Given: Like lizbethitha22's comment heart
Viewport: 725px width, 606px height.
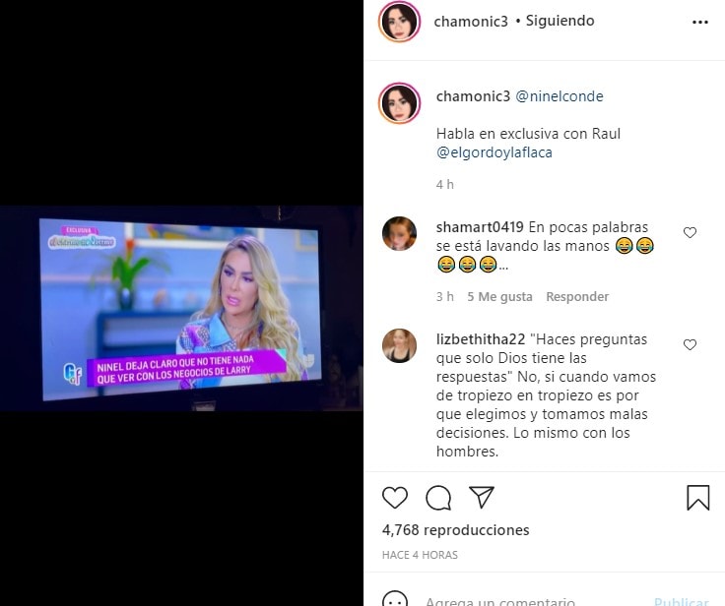Looking at the screenshot, I should [690, 344].
